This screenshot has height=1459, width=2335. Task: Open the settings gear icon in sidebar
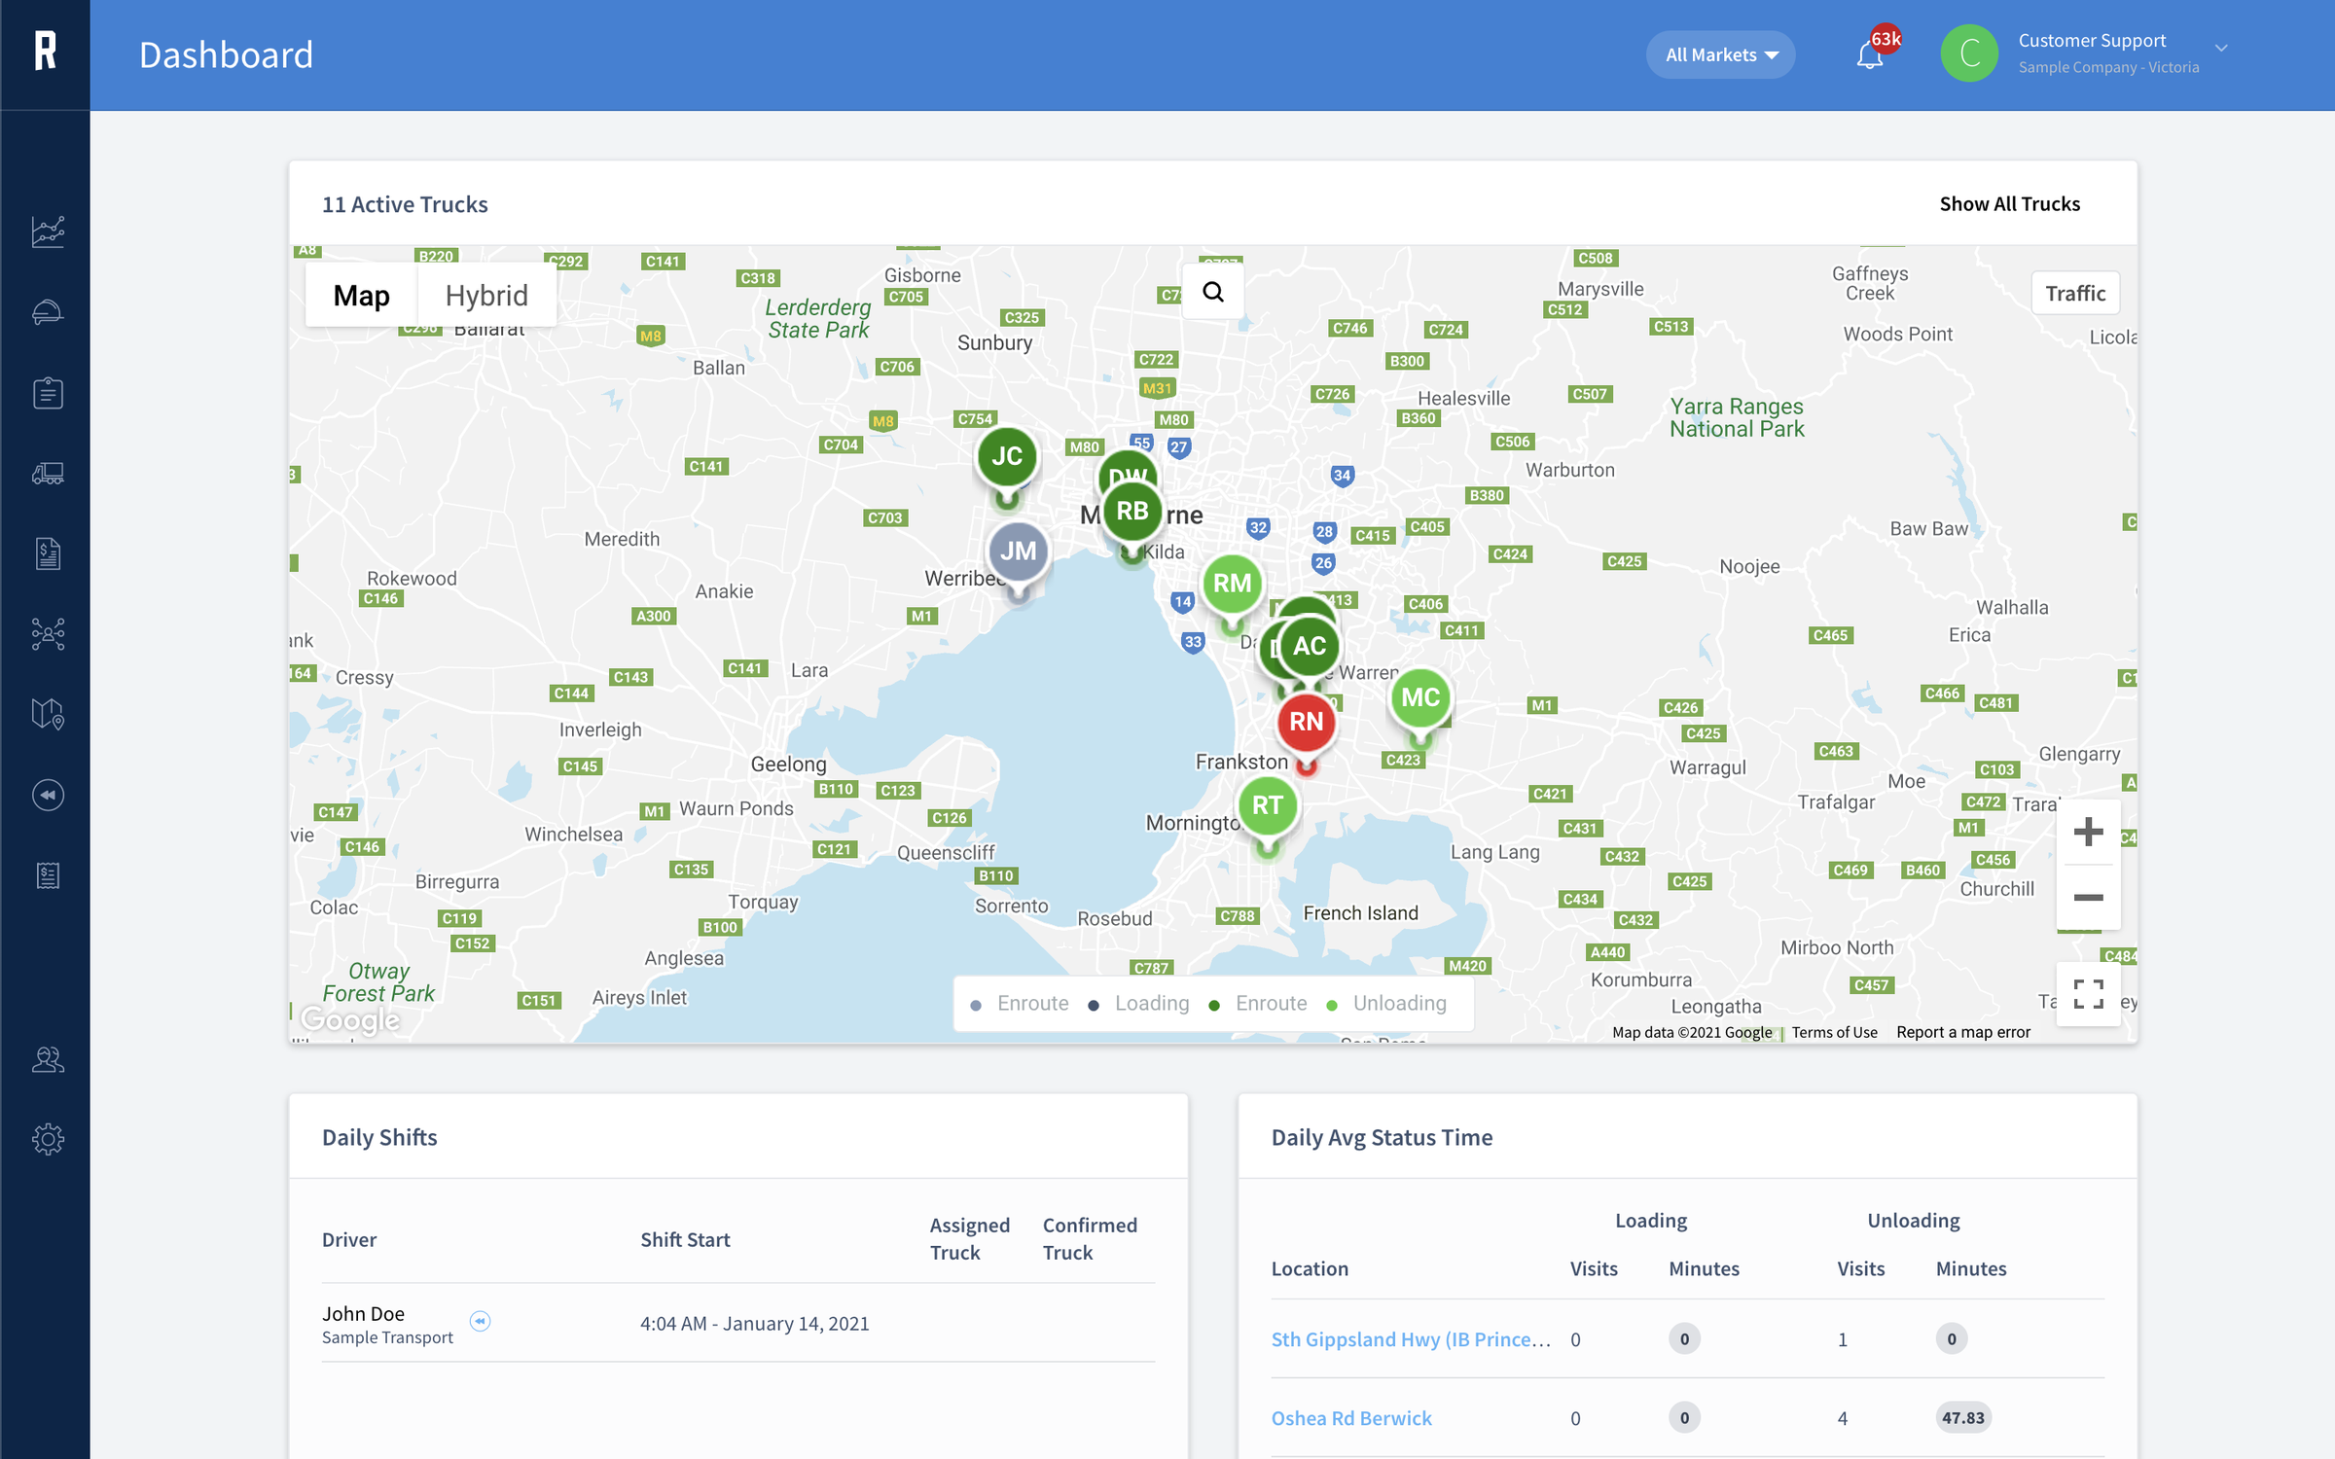[x=48, y=1139]
